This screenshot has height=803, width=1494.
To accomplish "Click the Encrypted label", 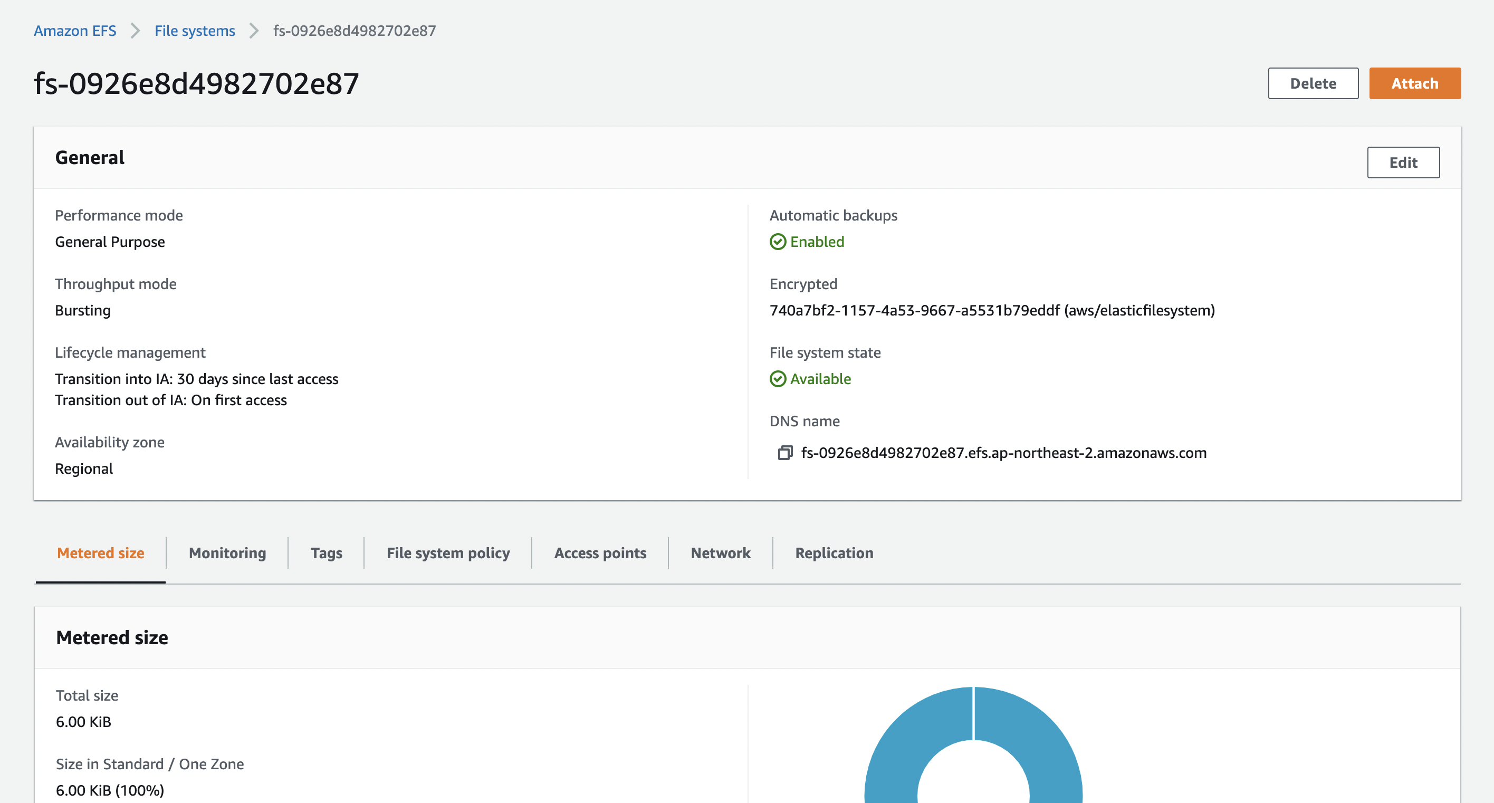I will click(803, 284).
